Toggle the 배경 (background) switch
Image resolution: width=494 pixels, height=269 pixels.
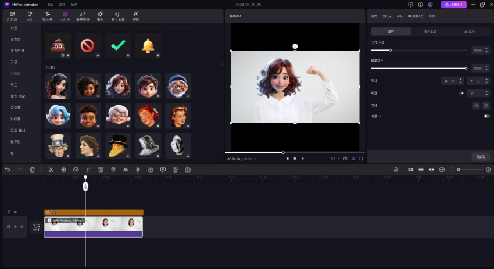(486, 116)
